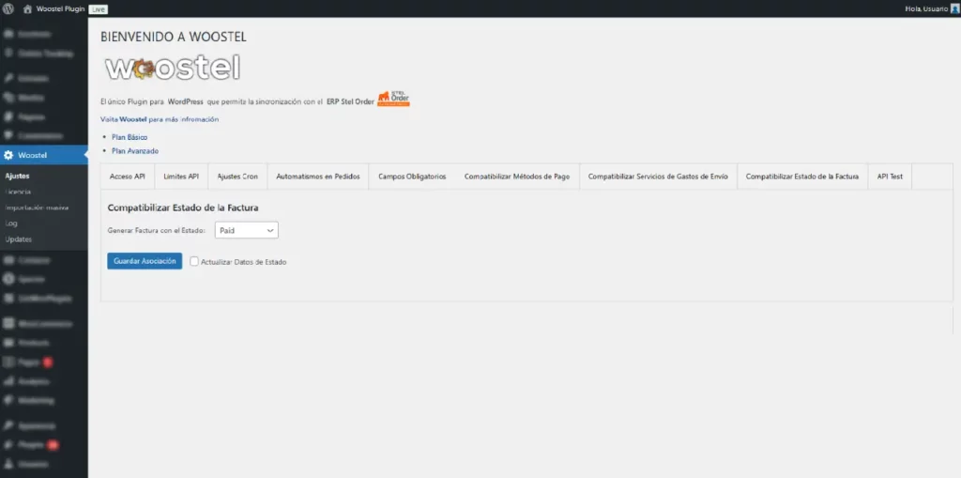Open the Importación masiva submenu entry
961x478 pixels.
point(37,208)
